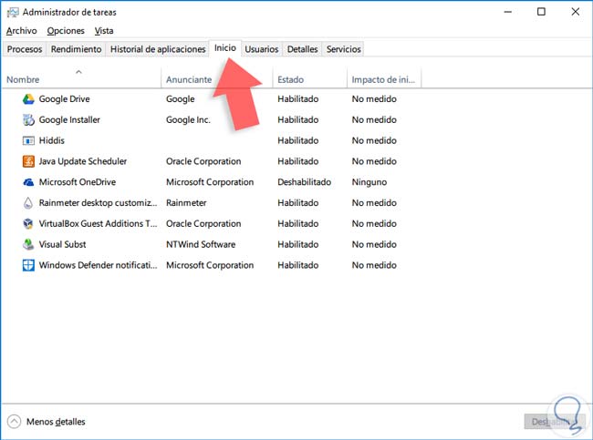This screenshot has height=440, width=593.
Task: Select the Google Installer icon
Action: (28, 120)
